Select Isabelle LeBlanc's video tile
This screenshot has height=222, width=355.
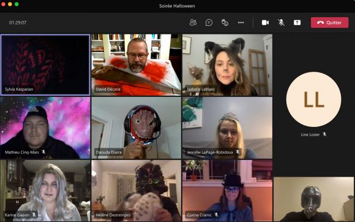coord(227,65)
